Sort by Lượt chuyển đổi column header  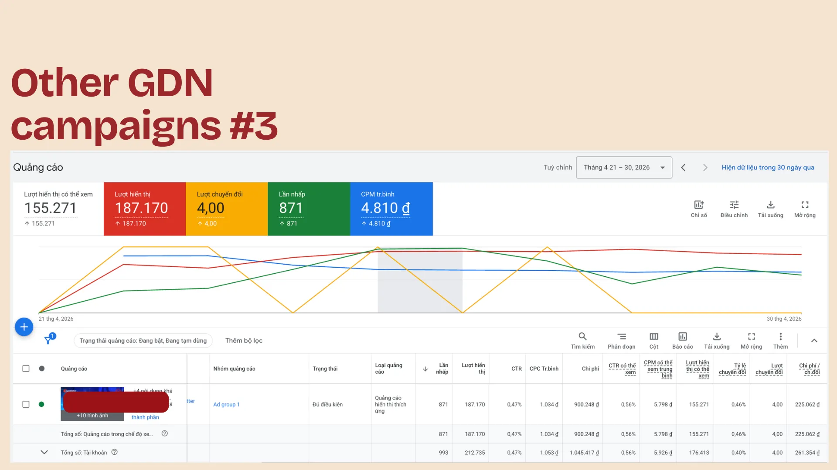pyautogui.click(x=769, y=369)
